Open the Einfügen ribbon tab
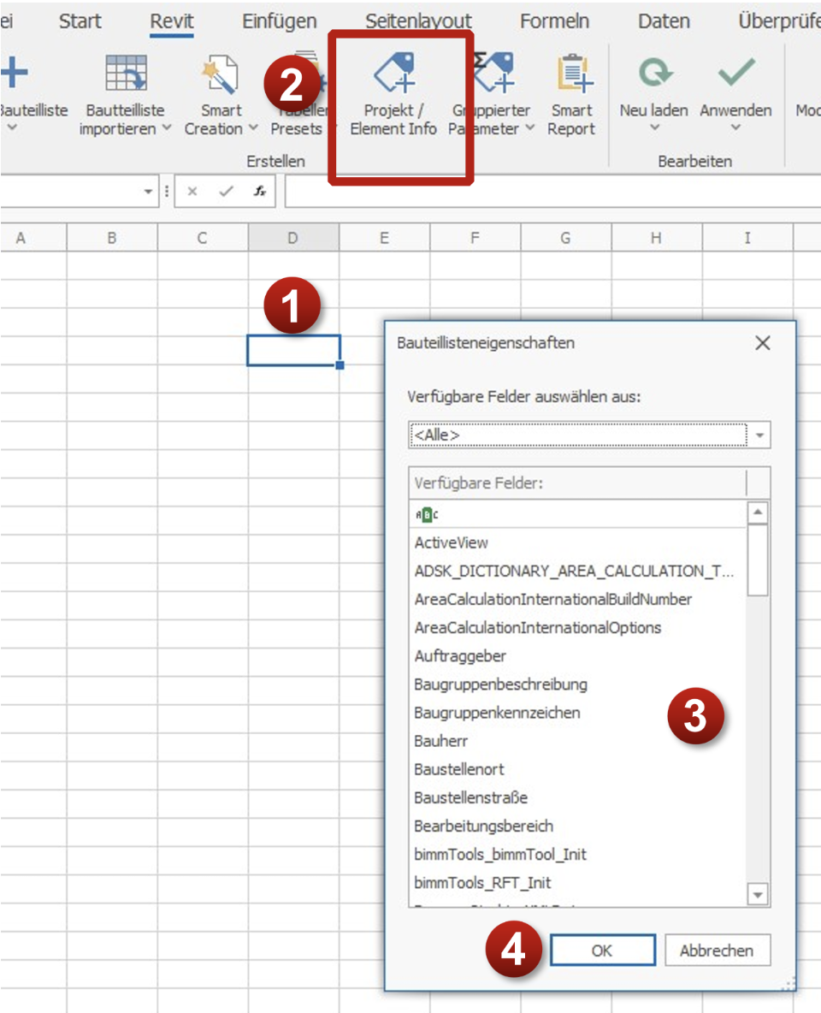 279,21
